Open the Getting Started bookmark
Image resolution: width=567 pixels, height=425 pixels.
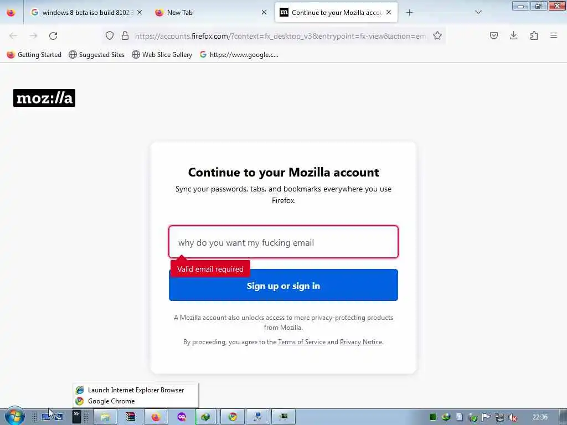click(34, 55)
